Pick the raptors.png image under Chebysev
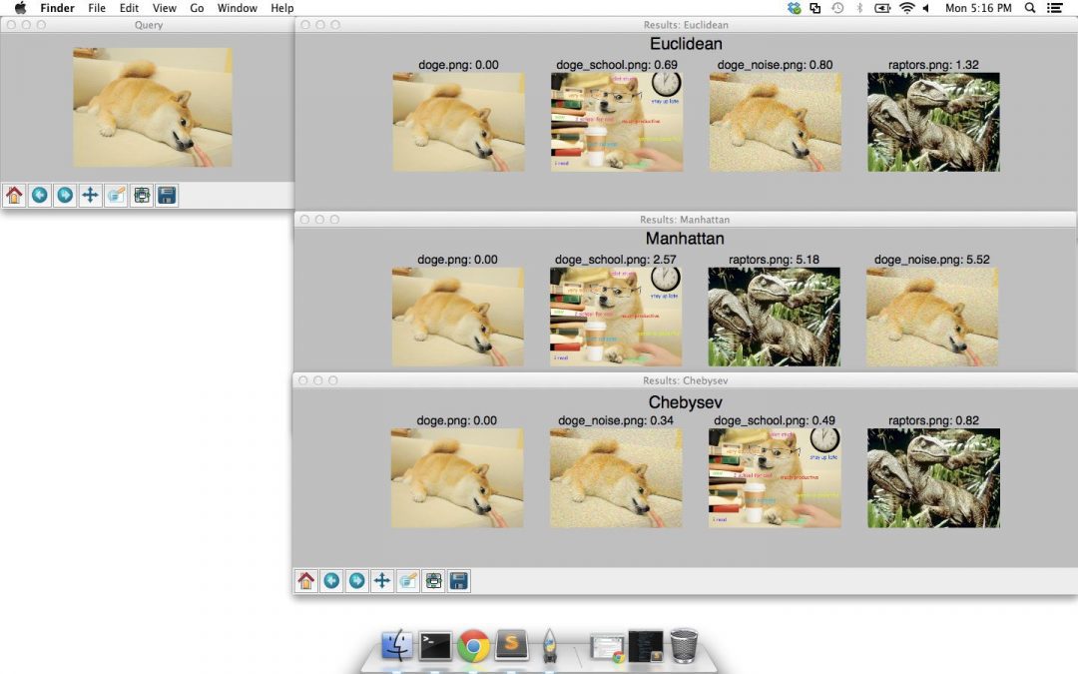 (933, 478)
